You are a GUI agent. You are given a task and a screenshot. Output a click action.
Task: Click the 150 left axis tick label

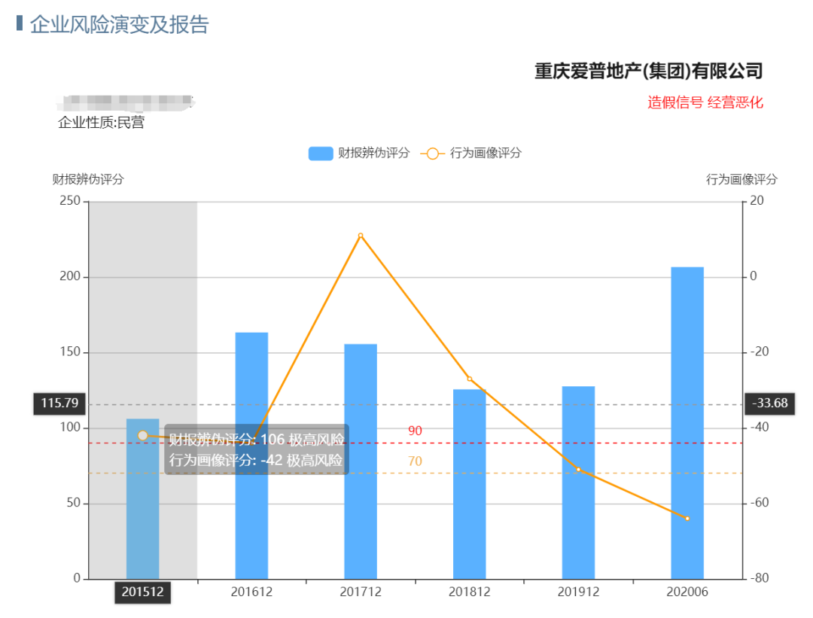pyautogui.click(x=70, y=352)
